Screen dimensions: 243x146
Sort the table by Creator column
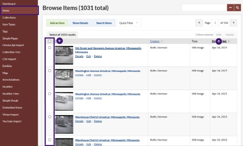155,41
